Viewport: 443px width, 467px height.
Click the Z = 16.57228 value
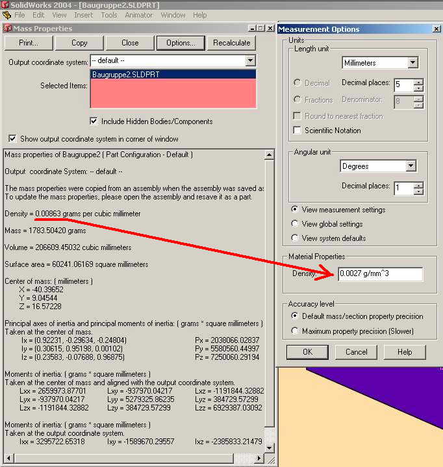click(x=40, y=306)
